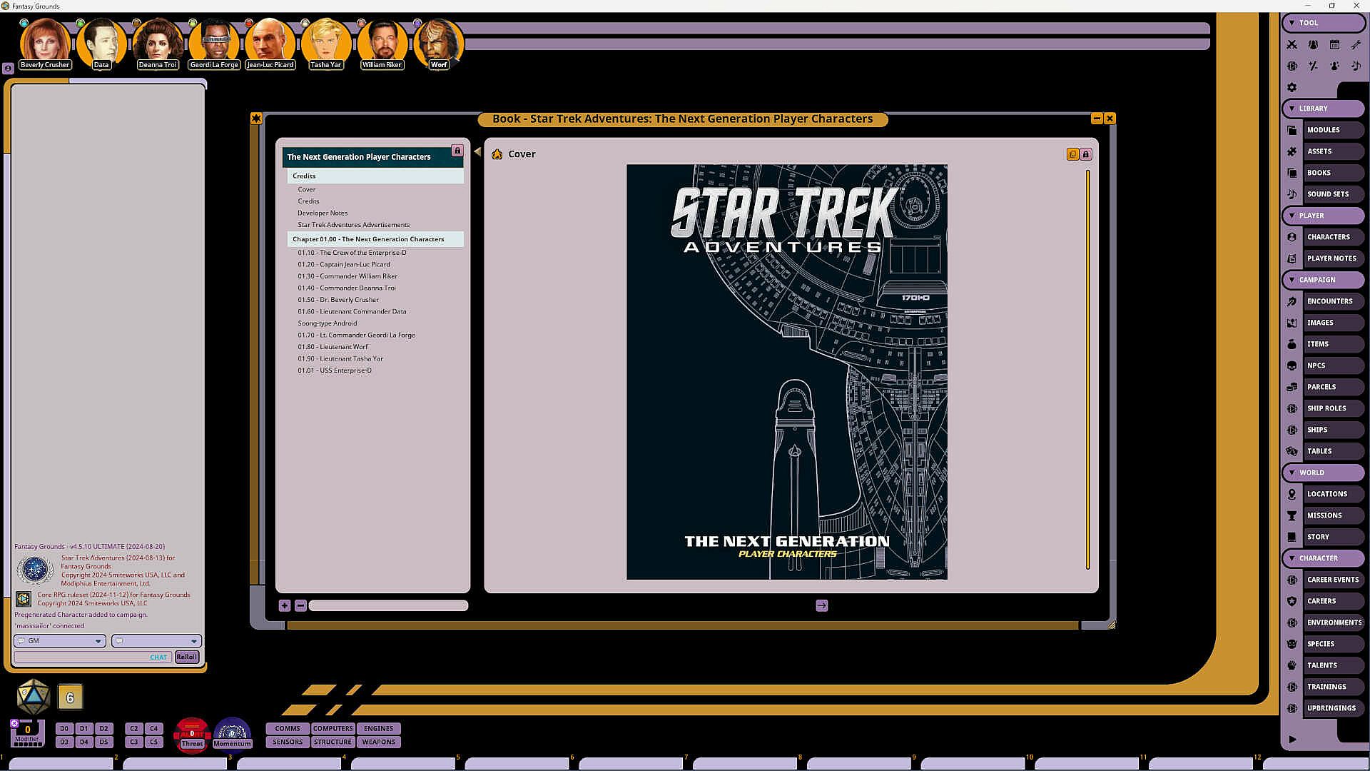Open the Options gear icon
The width and height of the screenshot is (1370, 771).
[x=1292, y=87]
